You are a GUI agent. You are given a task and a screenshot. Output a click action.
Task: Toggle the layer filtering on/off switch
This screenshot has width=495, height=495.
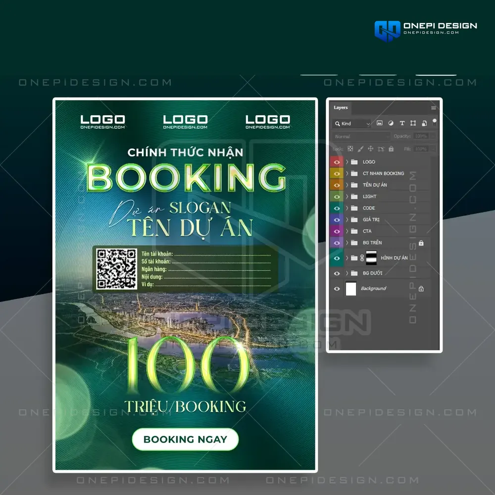[x=435, y=122]
